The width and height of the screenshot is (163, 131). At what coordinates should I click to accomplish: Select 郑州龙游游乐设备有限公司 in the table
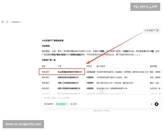tap(68, 78)
